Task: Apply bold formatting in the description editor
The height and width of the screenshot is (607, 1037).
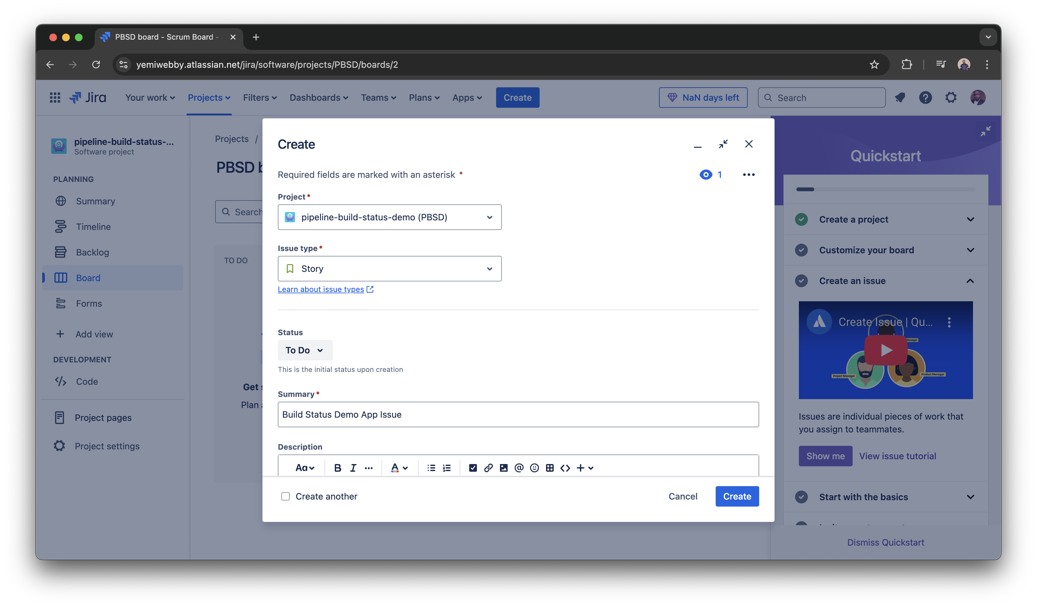Action: [337, 468]
